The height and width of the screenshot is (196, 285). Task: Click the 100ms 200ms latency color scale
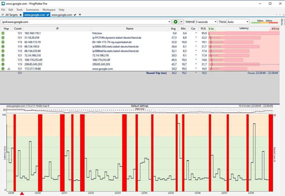pos(264,22)
